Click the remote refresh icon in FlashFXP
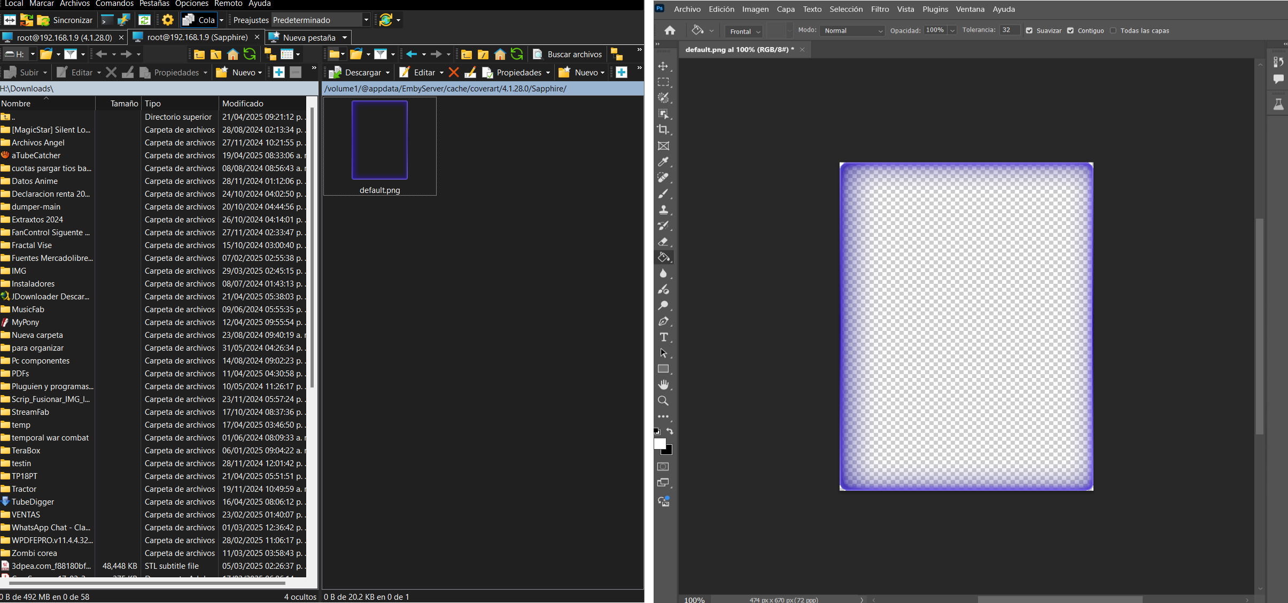Viewport: 1288px width, 603px height. (516, 54)
